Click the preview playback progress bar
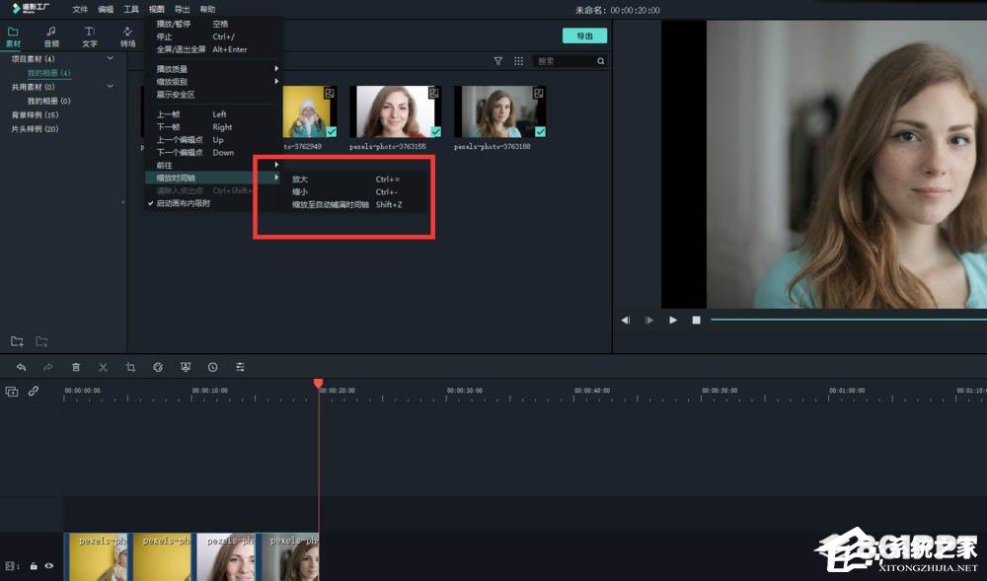 pyautogui.click(x=849, y=320)
